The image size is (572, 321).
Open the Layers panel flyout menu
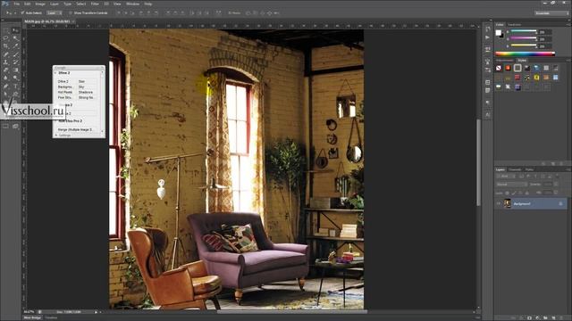(568, 169)
